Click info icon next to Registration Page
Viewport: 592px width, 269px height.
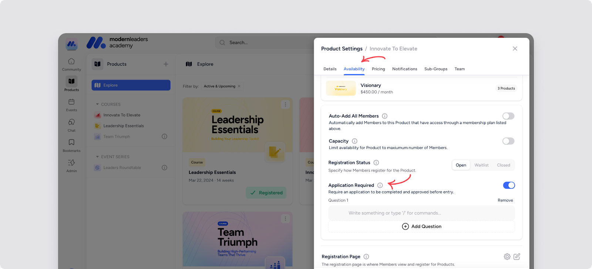pos(366,256)
